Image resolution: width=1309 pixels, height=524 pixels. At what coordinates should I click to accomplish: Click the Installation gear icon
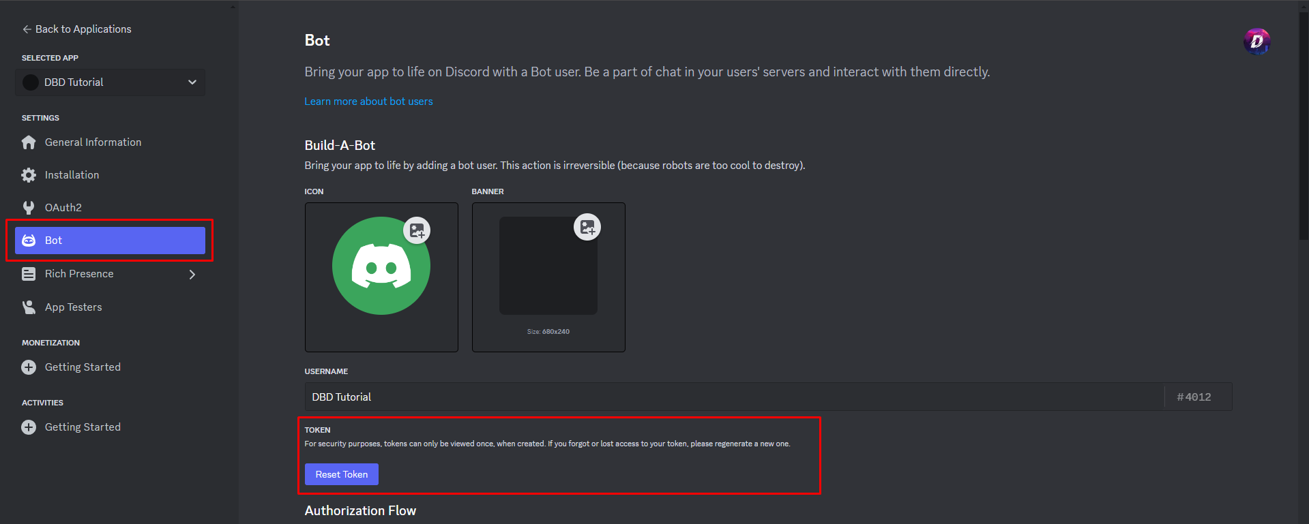pyautogui.click(x=29, y=175)
